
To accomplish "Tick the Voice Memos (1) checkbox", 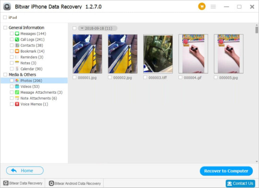I will pos(12,104).
